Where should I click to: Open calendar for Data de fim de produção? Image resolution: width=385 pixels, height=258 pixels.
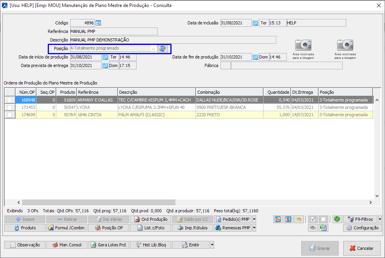[255, 57]
